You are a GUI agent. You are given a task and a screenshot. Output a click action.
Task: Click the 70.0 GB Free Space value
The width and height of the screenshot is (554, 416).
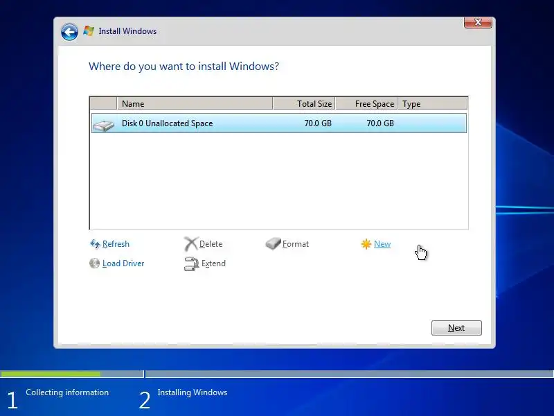[x=380, y=123]
